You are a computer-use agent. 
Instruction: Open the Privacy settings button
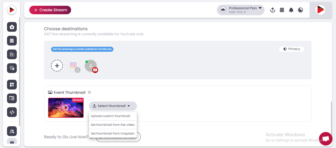point(291,49)
